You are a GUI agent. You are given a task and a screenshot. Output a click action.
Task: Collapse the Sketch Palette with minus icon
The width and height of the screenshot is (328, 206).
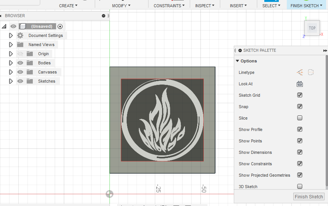click(x=240, y=50)
